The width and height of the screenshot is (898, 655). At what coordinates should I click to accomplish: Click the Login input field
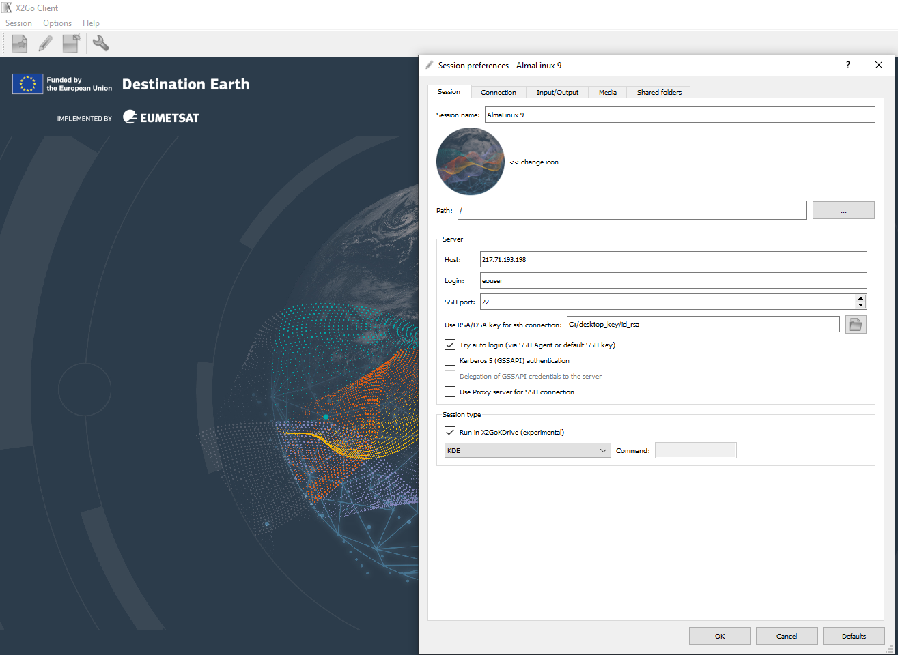pyautogui.click(x=673, y=280)
